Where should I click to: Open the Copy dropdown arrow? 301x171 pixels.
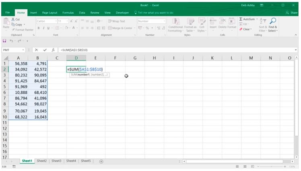24,25
